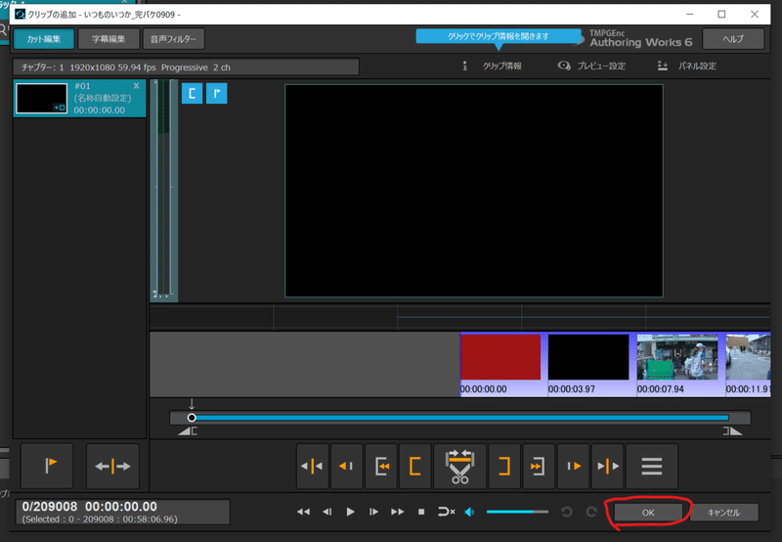782x542 pixels.
Task: Click the seek bar playhead handle
Action: (x=192, y=418)
